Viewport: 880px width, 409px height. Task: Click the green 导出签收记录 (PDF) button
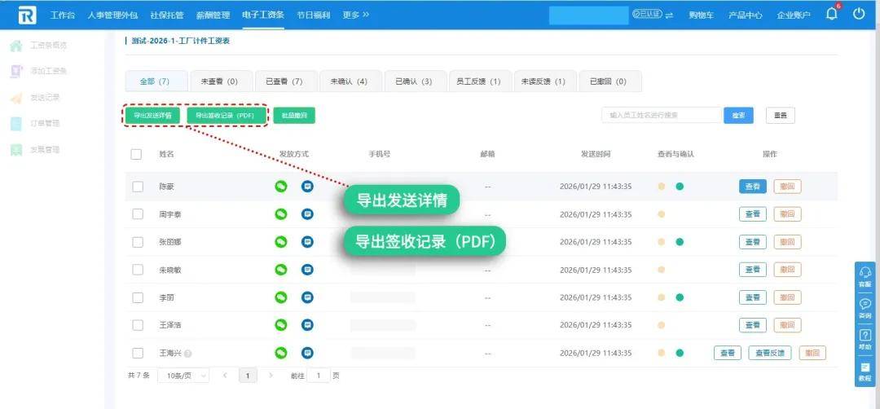point(225,116)
